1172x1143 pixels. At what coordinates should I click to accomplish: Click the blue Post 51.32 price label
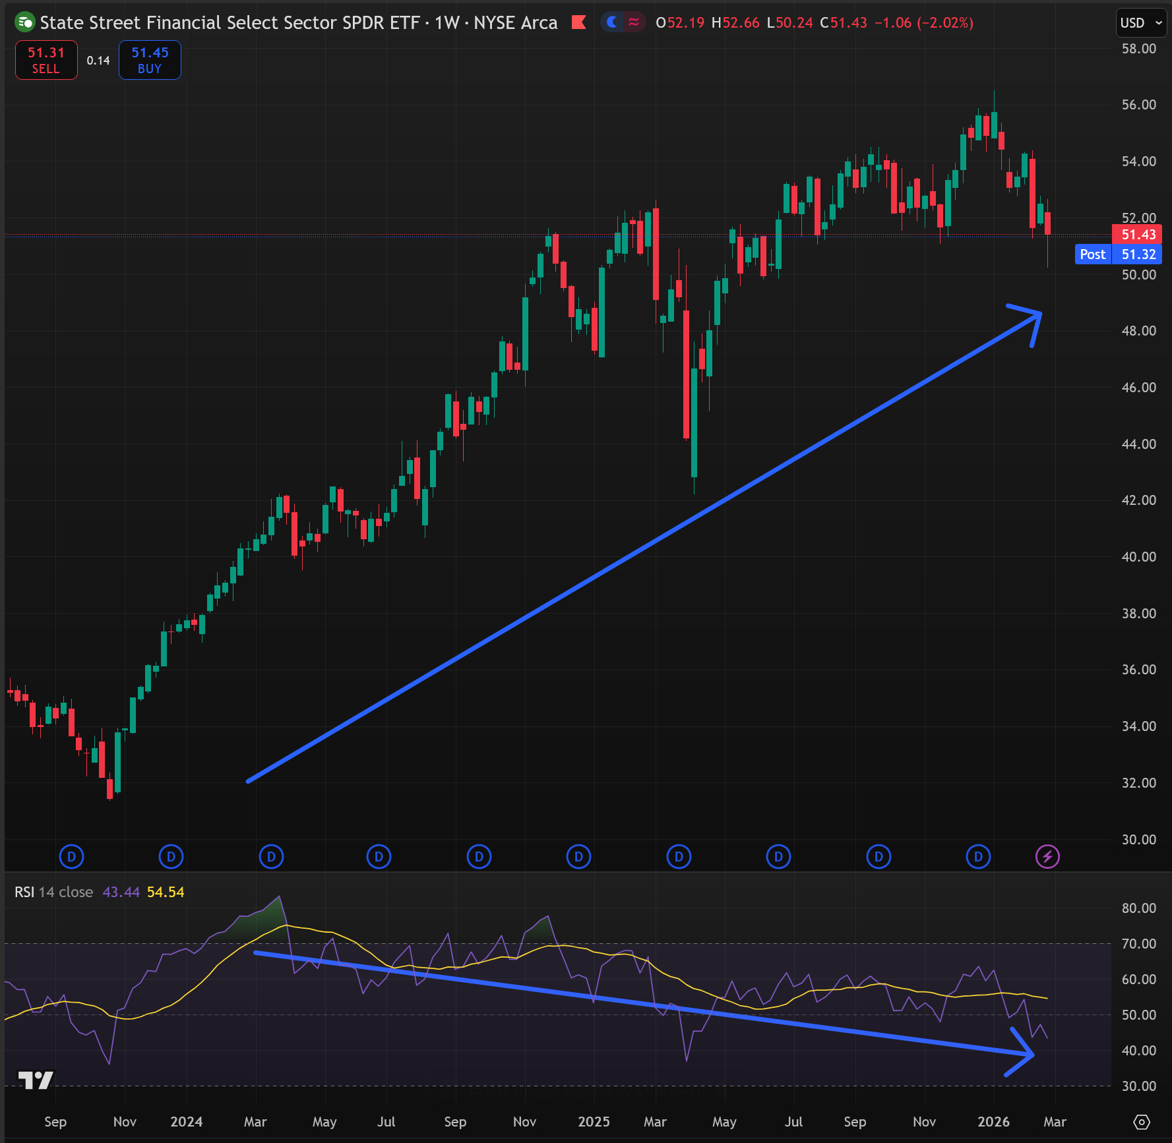(1117, 254)
